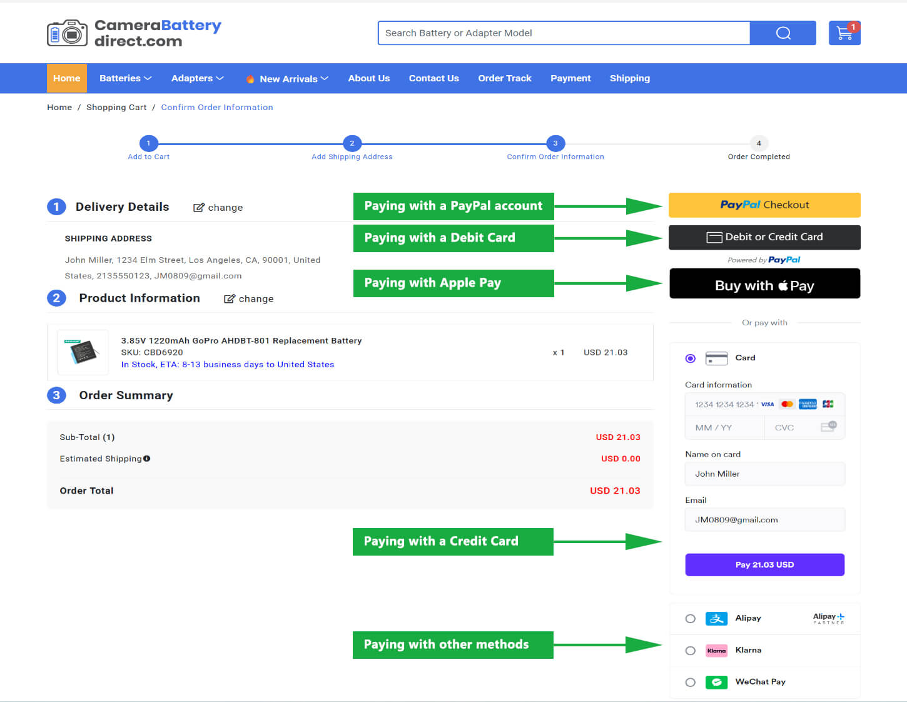Screen dimensions: 907x702
Task: Click the magnifier search button
Action: coord(783,33)
